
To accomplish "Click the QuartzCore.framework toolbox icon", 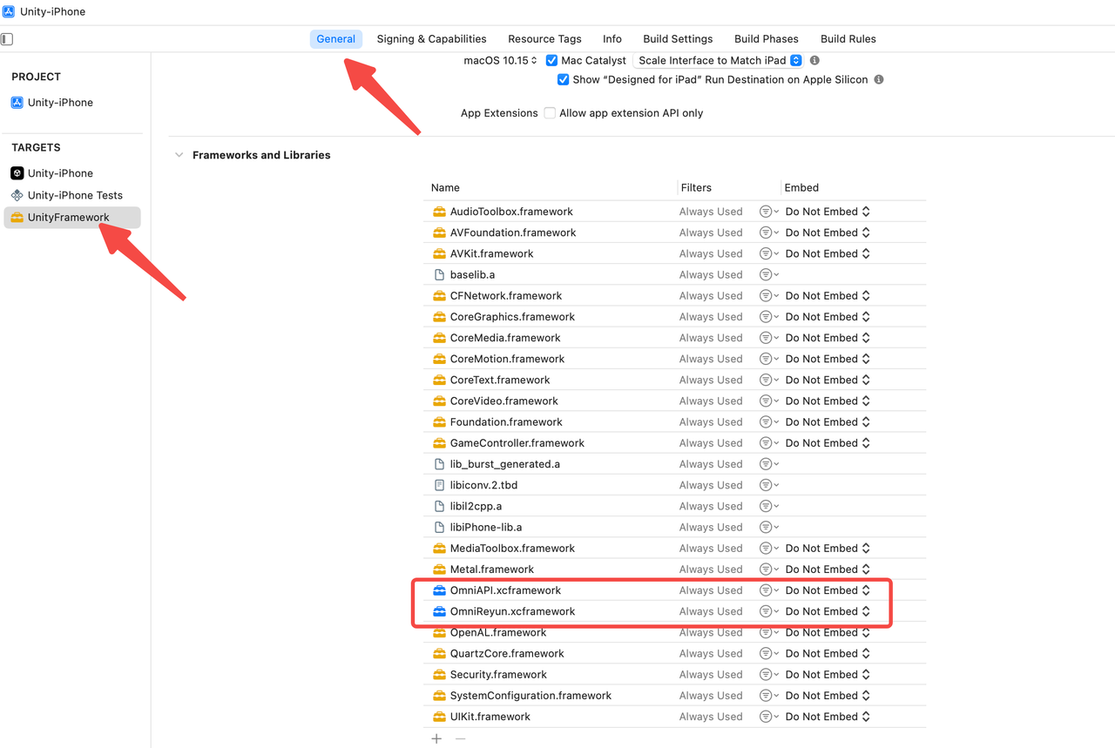I will pyautogui.click(x=439, y=653).
